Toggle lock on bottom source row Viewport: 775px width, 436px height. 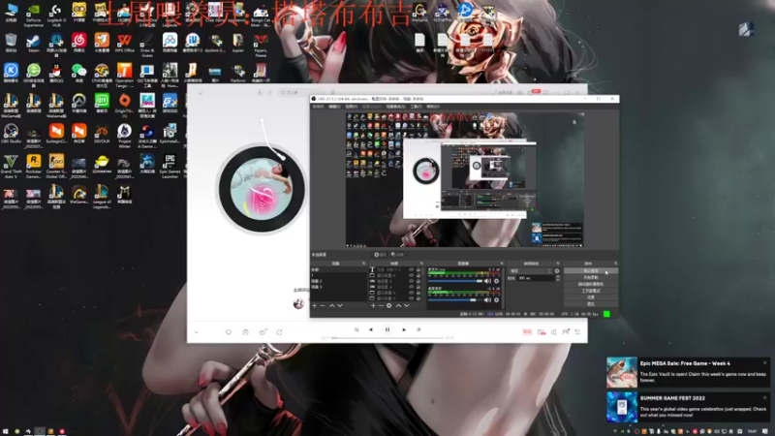point(418,298)
